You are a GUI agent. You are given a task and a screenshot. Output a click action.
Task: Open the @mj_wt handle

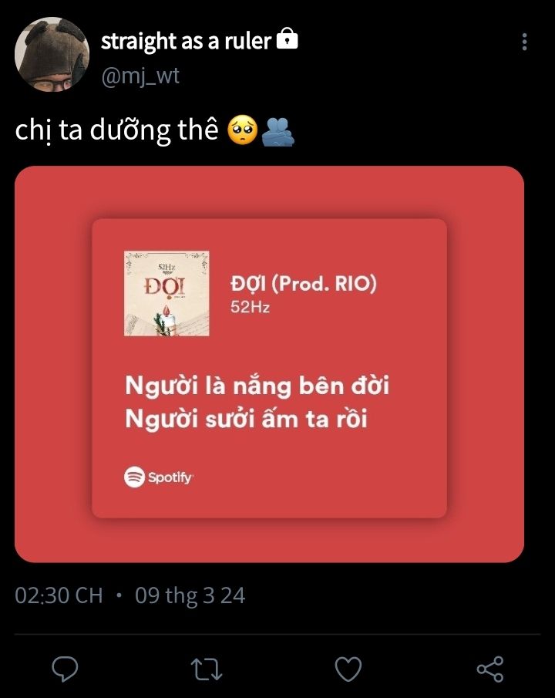point(140,76)
